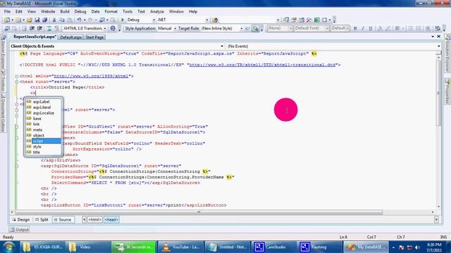The width and height of the screenshot is (451, 253).
Task: Click the highlighted Show Overlay icon after Target Rule
Action: click(x=255, y=28)
